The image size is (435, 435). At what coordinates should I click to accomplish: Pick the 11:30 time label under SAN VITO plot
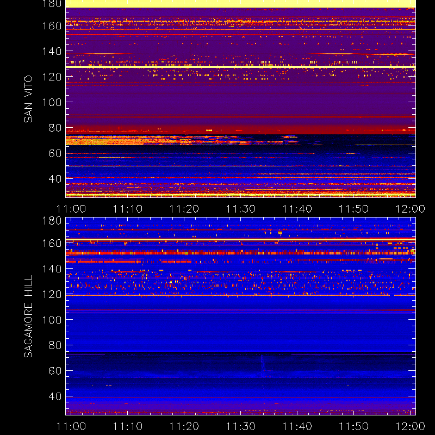[240, 209]
